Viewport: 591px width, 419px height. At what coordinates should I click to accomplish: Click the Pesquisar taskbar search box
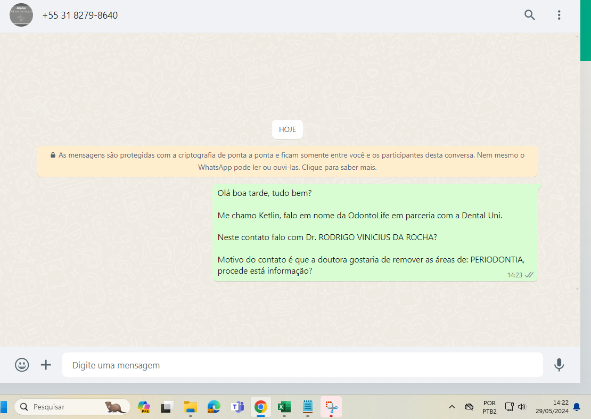72,407
